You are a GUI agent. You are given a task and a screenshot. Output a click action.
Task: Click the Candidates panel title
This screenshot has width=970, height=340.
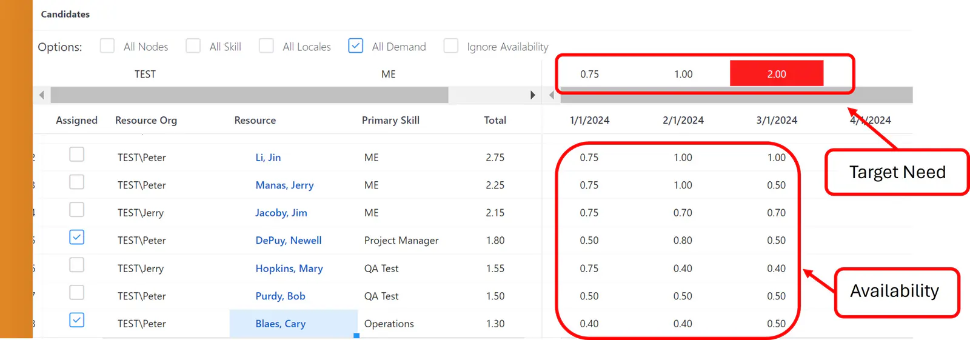coord(65,14)
